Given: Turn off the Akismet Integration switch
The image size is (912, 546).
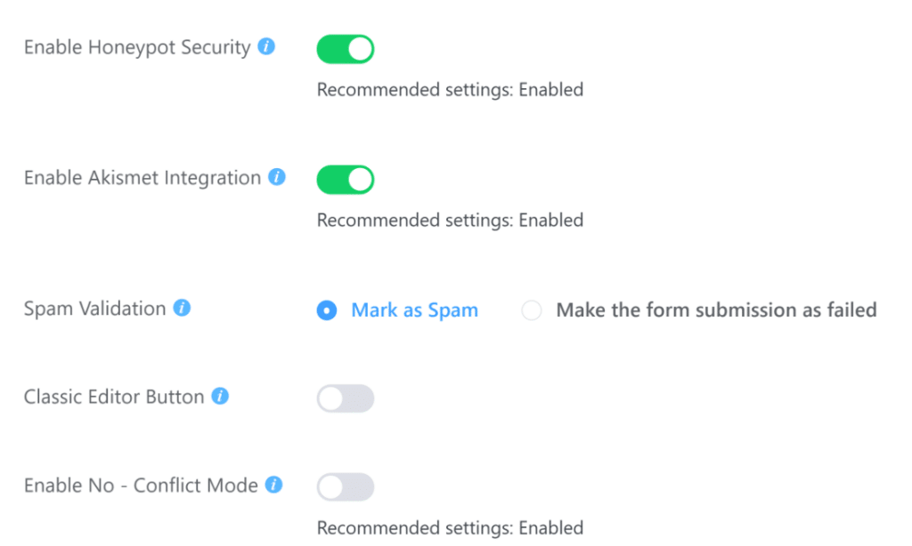Looking at the screenshot, I should coord(345,179).
